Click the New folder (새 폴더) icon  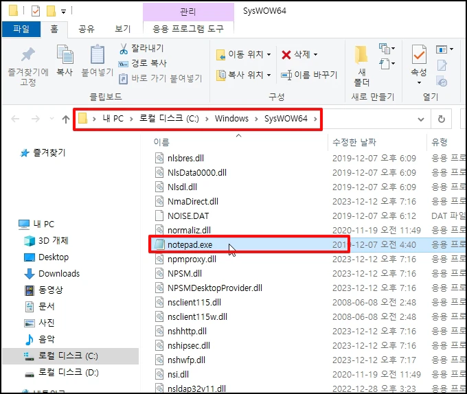pyautogui.click(x=361, y=55)
